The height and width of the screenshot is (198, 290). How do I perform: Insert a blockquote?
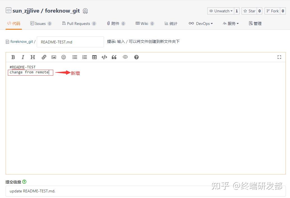[x=114, y=57]
